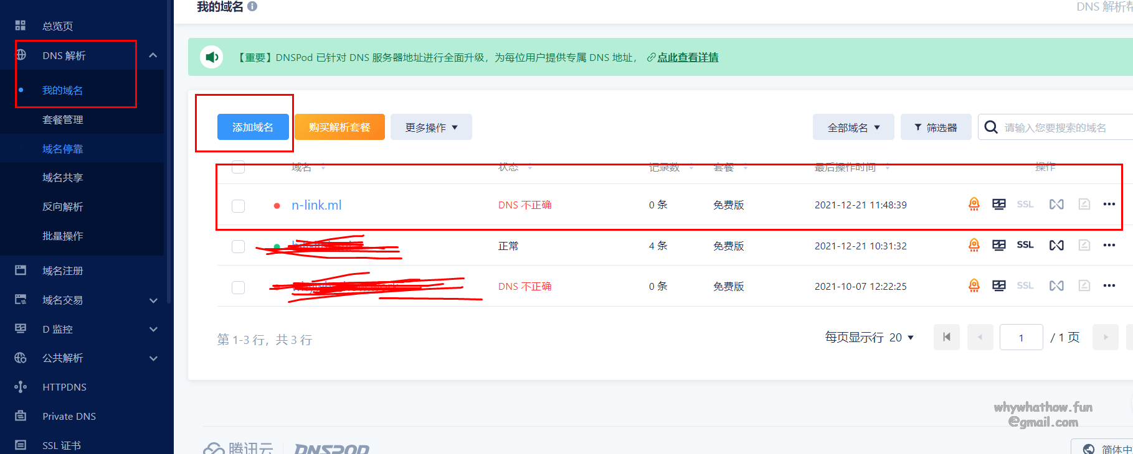
Task: Click the blue 添加域名 button
Action: click(253, 127)
